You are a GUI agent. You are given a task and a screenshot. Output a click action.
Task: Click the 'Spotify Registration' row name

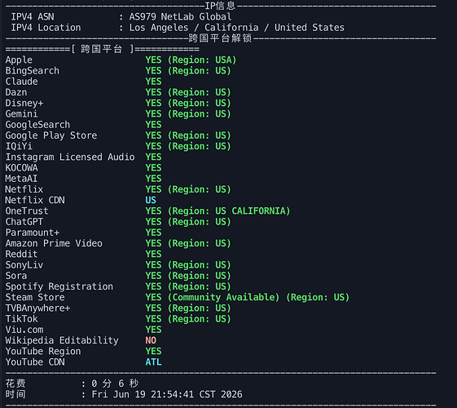coord(59,286)
